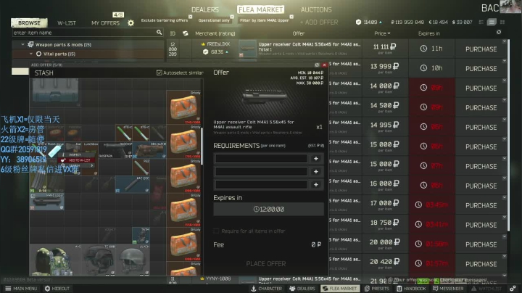The image size is (522, 293).
Task: Purchase the 11 111 rouble offer
Action: [x=481, y=49]
